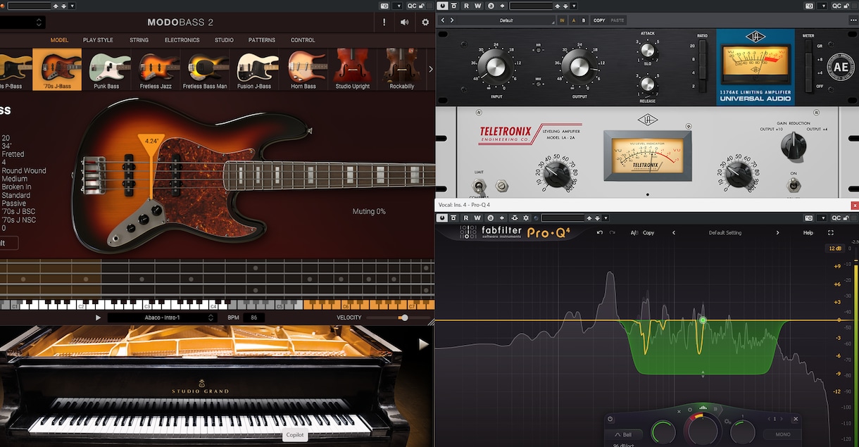Click Copy in the Pro-Q 4 header
This screenshot has width=859, height=447.
tap(648, 232)
